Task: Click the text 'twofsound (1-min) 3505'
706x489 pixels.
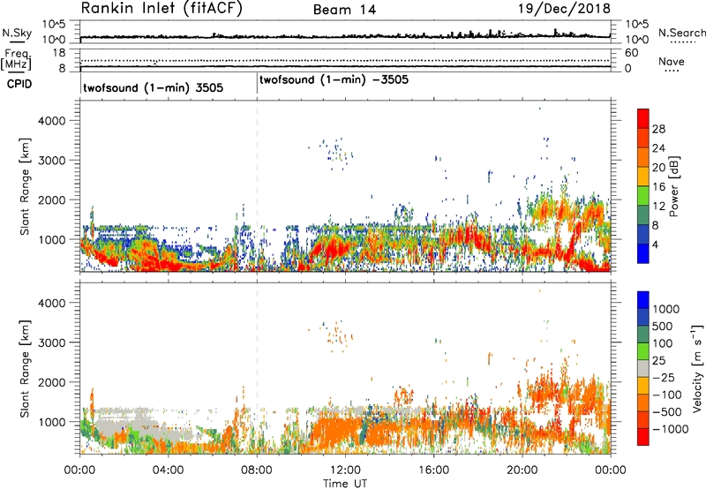Action: (x=153, y=87)
